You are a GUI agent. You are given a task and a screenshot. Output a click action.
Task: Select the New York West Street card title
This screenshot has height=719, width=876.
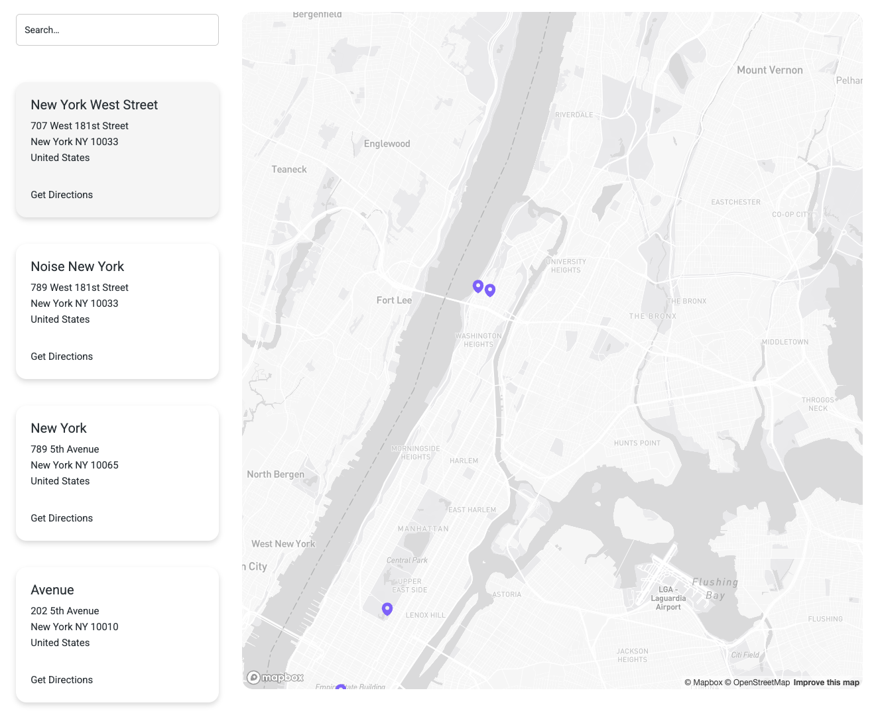click(x=94, y=105)
